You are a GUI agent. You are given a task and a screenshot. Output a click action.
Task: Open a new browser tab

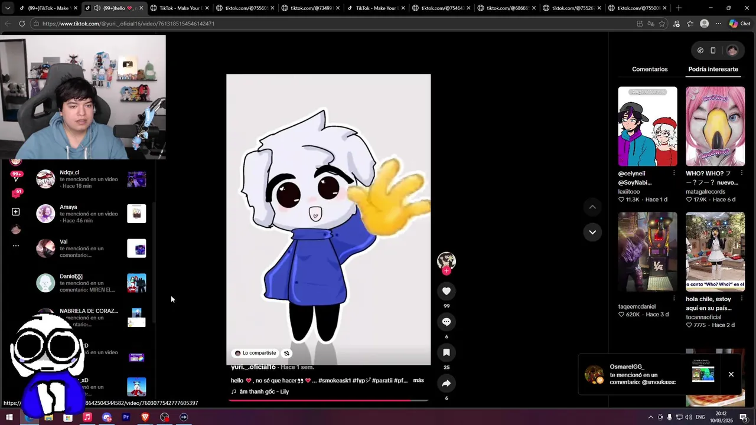[x=679, y=8]
